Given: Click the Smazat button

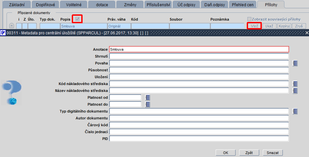Looking at the screenshot, I should click(273, 153).
